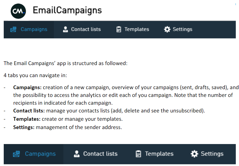Open Templates tab label in upper navbar
The height and width of the screenshot is (166, 239).
(137, 29)
